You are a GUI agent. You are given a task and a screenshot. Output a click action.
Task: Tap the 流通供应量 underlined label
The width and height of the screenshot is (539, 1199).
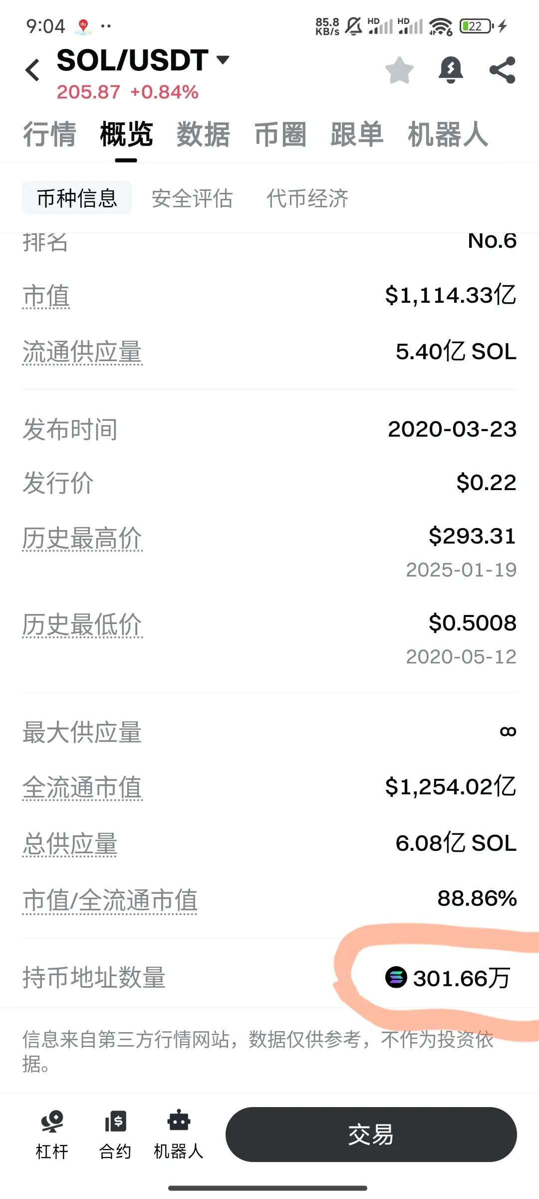coord(82,352)
